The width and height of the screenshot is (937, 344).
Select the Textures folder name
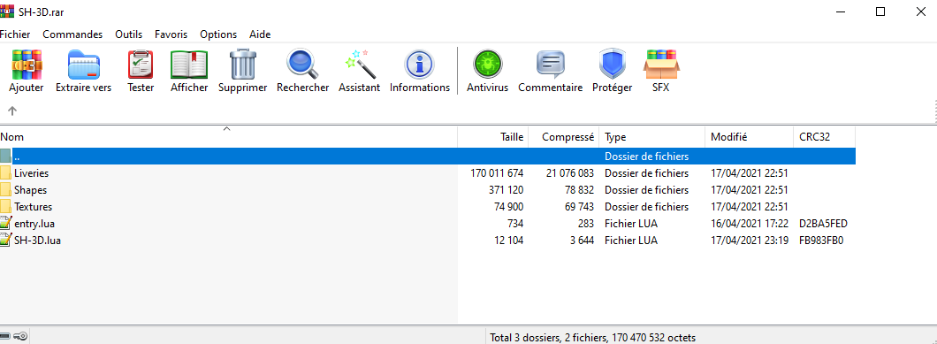(33, 206)
